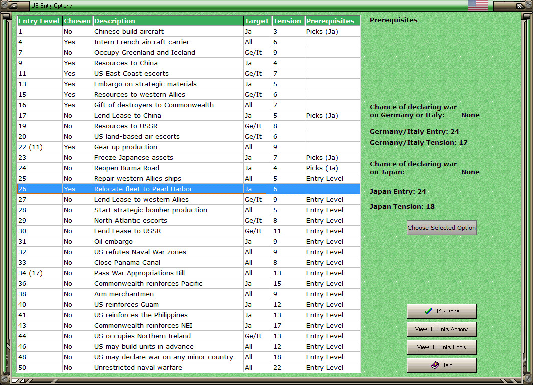Select Occupy Greenland and Iceland row
Screen dimensions: 533x385
point(189,52)
